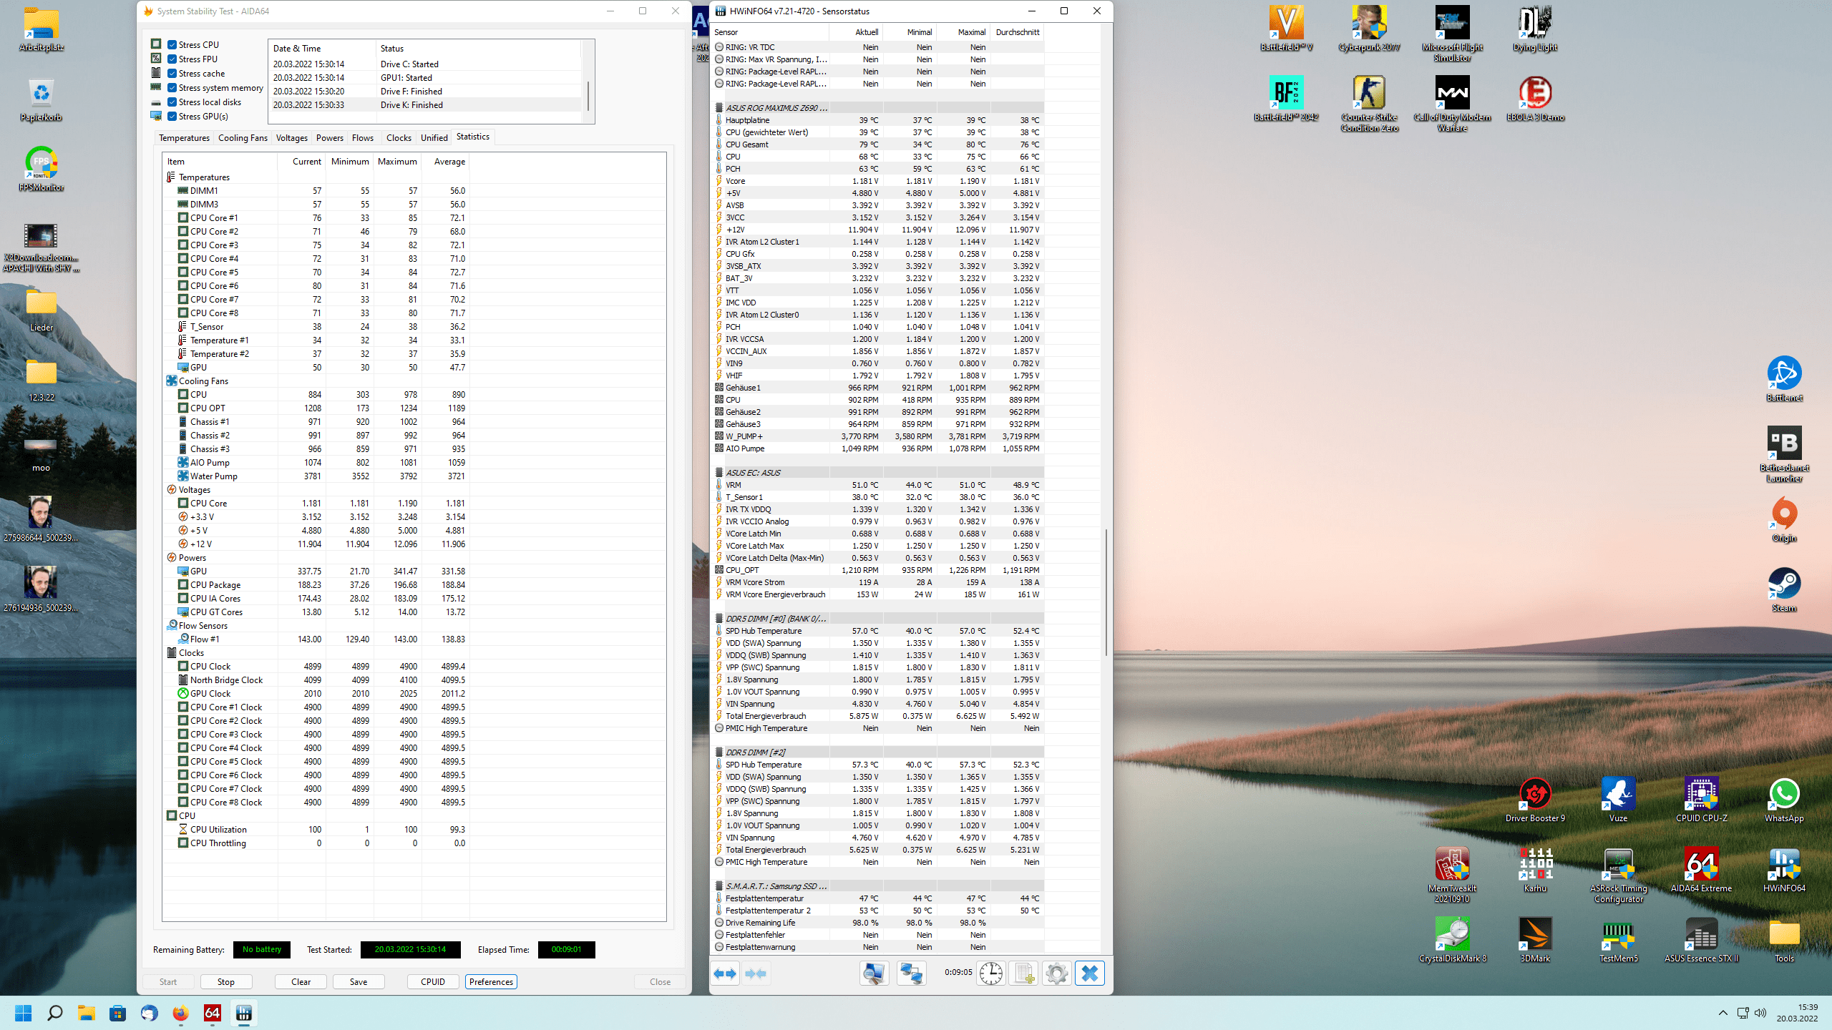Switch to the Flows tab

point(363,137)
